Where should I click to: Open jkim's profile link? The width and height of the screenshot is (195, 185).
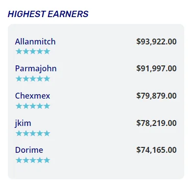coord(23,123)
